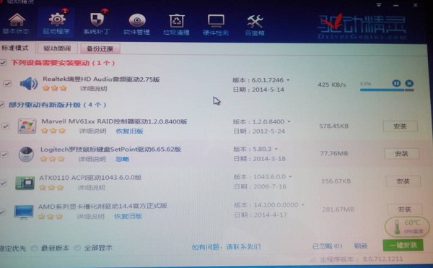
Task: Toggle the Marvell MV61xx RAID checkbox
Action: (x=5, y=126)
